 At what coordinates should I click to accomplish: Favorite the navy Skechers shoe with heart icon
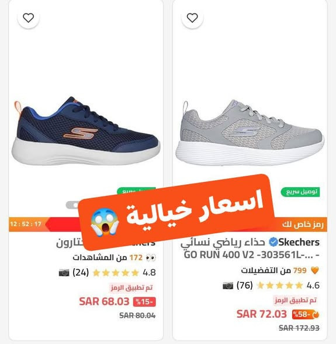[29, 17]
